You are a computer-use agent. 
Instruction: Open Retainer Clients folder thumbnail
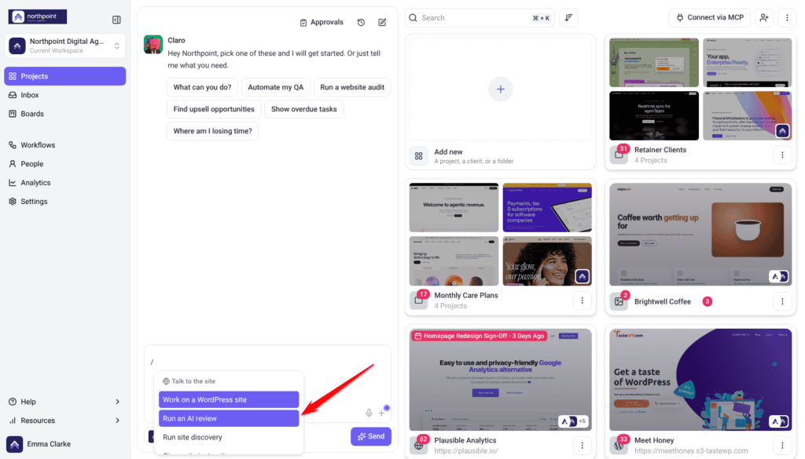tap(700, 89)
